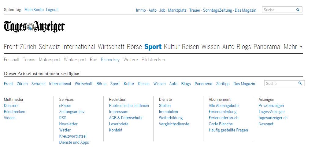Open AGB & Datenschutz link
Image resolution: width=319 pixels, height=152 pixels.
(126, 118)
